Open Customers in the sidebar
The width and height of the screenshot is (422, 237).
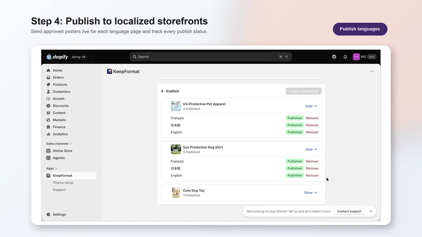(61, 92)
